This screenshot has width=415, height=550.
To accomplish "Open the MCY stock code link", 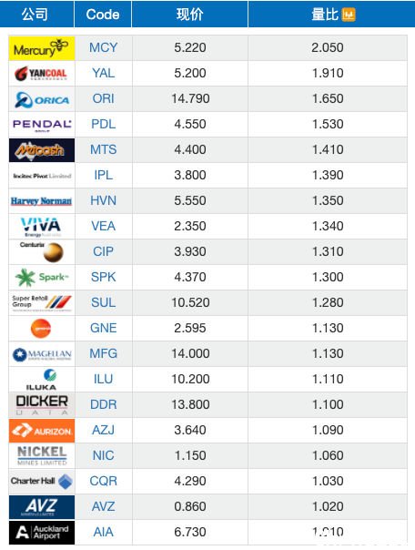I will (104, 47).
